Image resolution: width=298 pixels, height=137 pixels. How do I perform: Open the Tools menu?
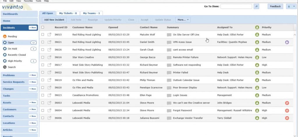(38, 1)
